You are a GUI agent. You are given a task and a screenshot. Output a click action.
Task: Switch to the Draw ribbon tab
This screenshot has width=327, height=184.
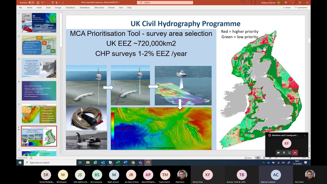(48, 8)
